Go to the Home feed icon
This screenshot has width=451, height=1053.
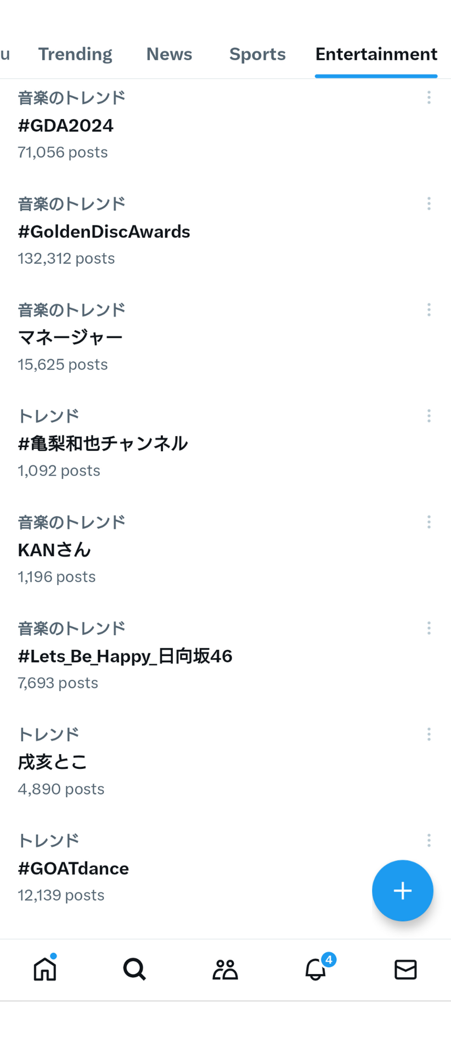point(45,969)
